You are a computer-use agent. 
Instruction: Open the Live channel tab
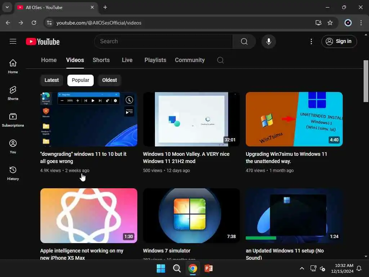pyautogui.click(x=127, y=60)
